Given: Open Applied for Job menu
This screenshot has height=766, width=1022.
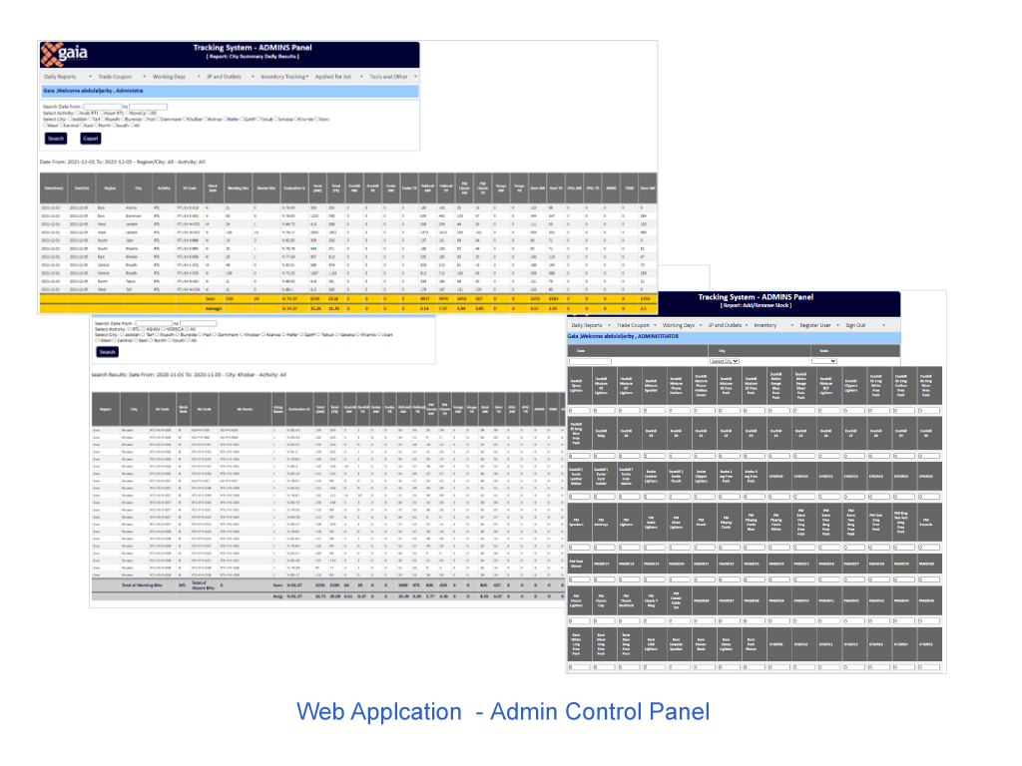Looking at the screenshot, I should point(339,77).
